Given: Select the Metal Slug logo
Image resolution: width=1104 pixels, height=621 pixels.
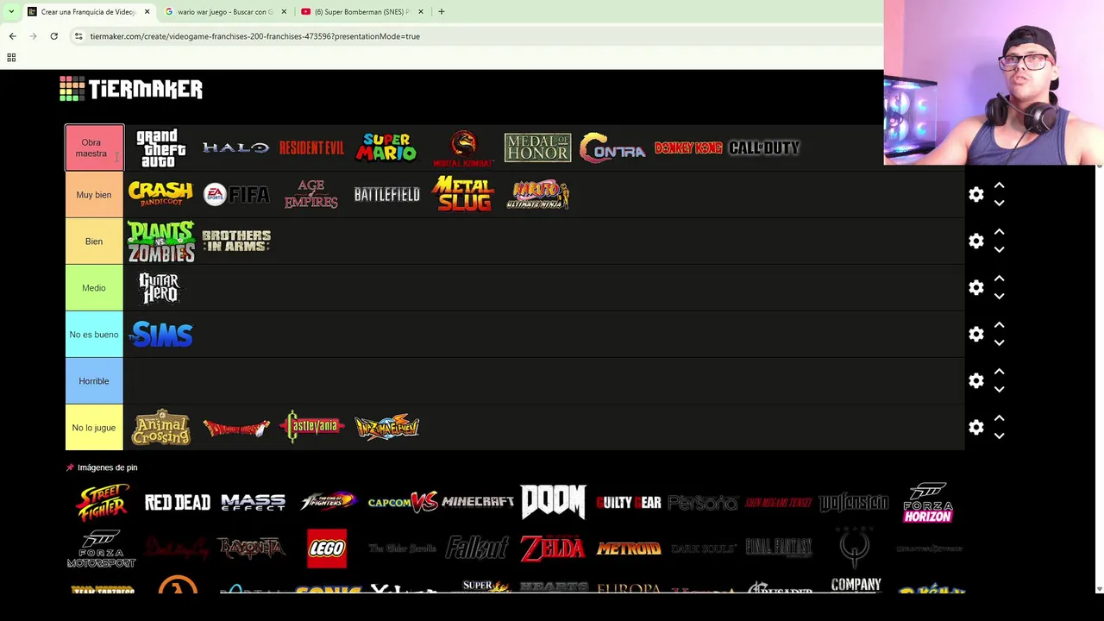Looking at the screenshot, I should click(x=462, y=194).
